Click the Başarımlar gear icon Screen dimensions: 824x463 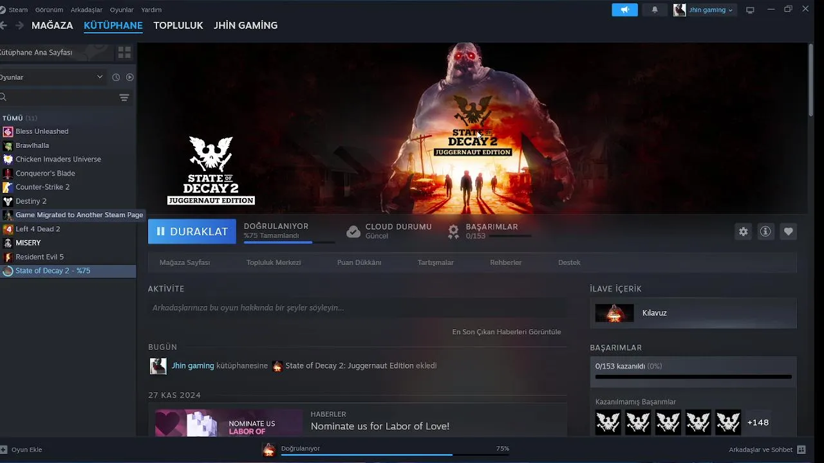pos(454,231)
